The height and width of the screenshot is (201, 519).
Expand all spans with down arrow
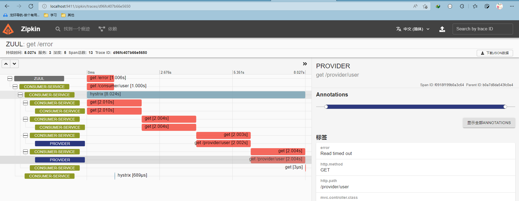point(14,64)
